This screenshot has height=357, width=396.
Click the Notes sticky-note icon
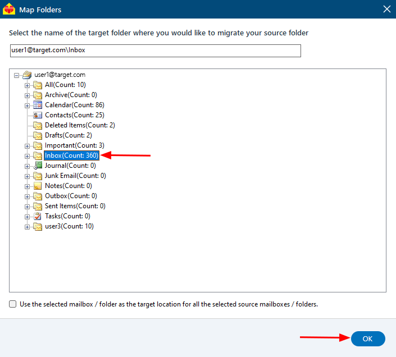[x=38, y=186]
